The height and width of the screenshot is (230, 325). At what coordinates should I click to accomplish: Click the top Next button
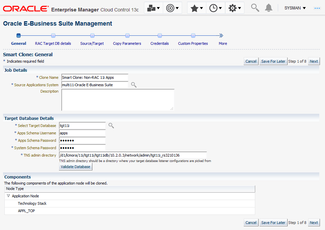click(314, 61)
